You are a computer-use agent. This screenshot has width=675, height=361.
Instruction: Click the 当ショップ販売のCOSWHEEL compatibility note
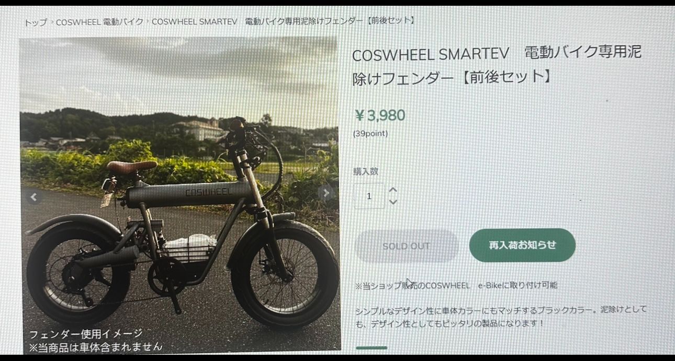(x=456, y=285)
